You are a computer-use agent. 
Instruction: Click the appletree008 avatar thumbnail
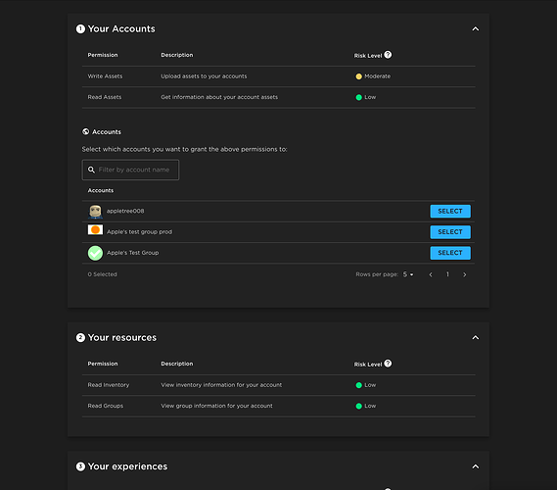[x=95, y=212]
